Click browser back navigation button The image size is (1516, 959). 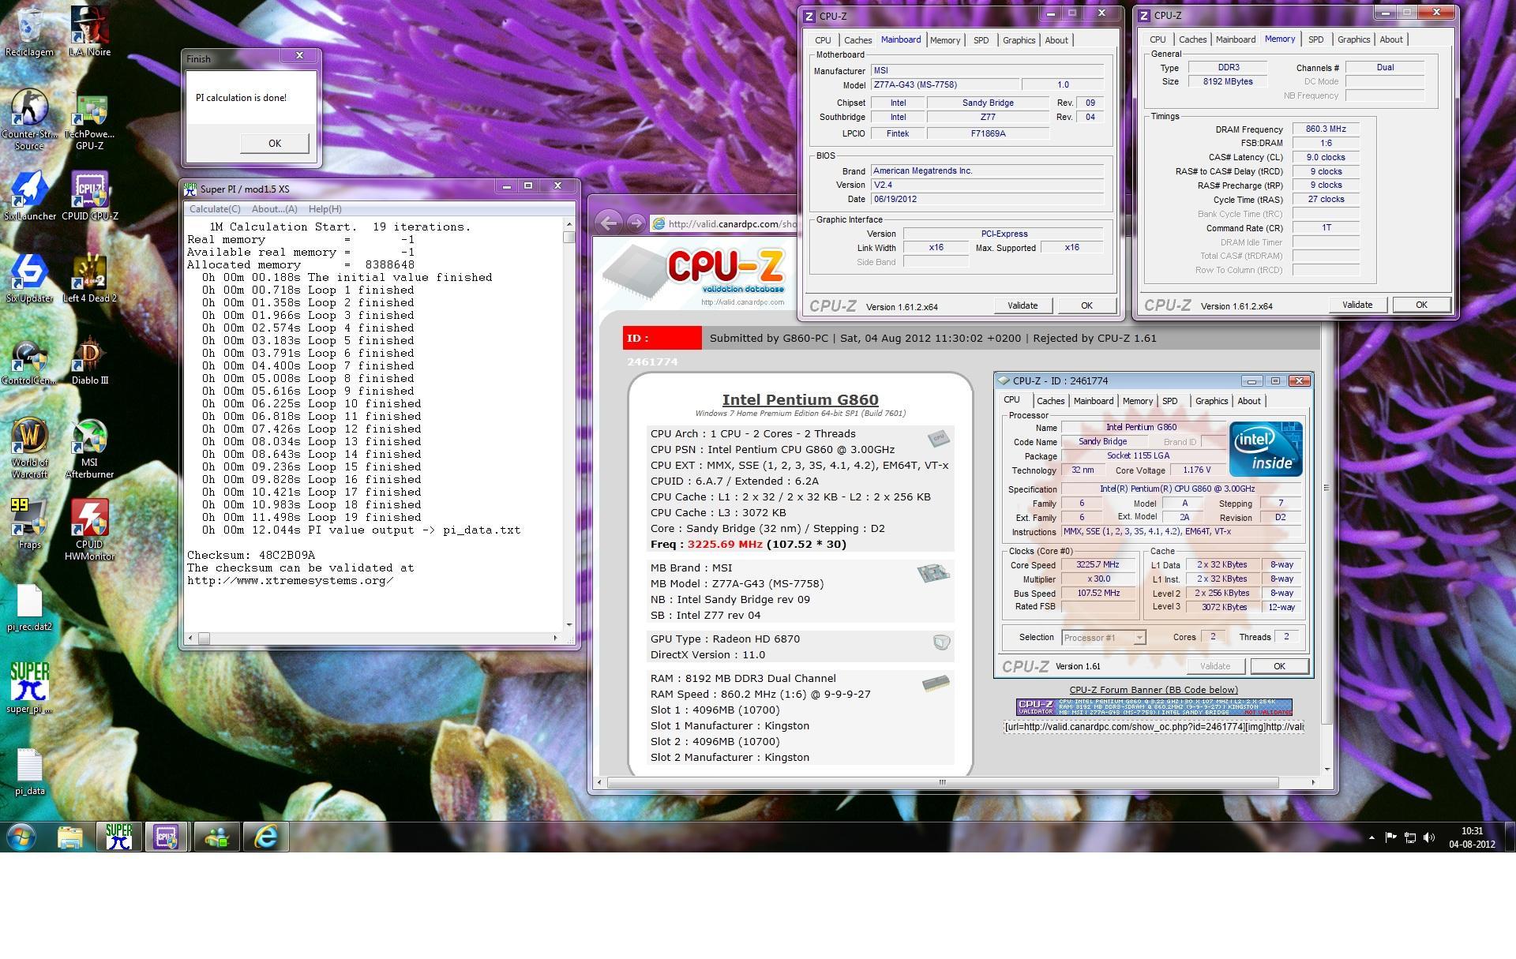click(x=608, y=223)
